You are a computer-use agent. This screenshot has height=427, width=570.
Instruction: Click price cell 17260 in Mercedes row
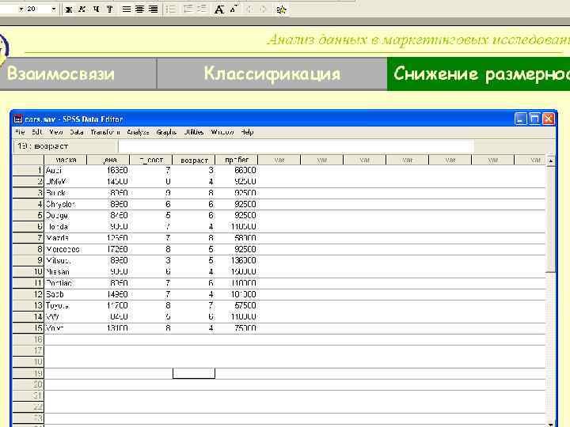(108, 249)
